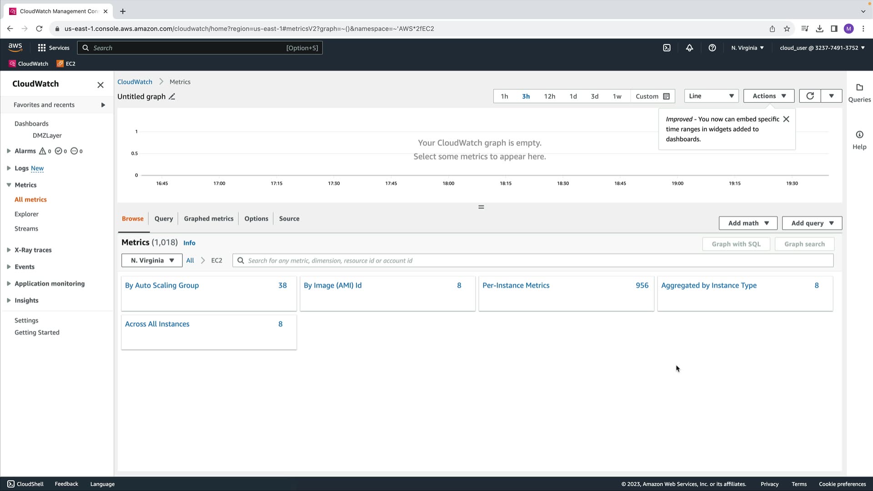Dismiss the Improved time ranges tooltip
The height and width of the screenshot is (491, 873).
click(786, 119)
